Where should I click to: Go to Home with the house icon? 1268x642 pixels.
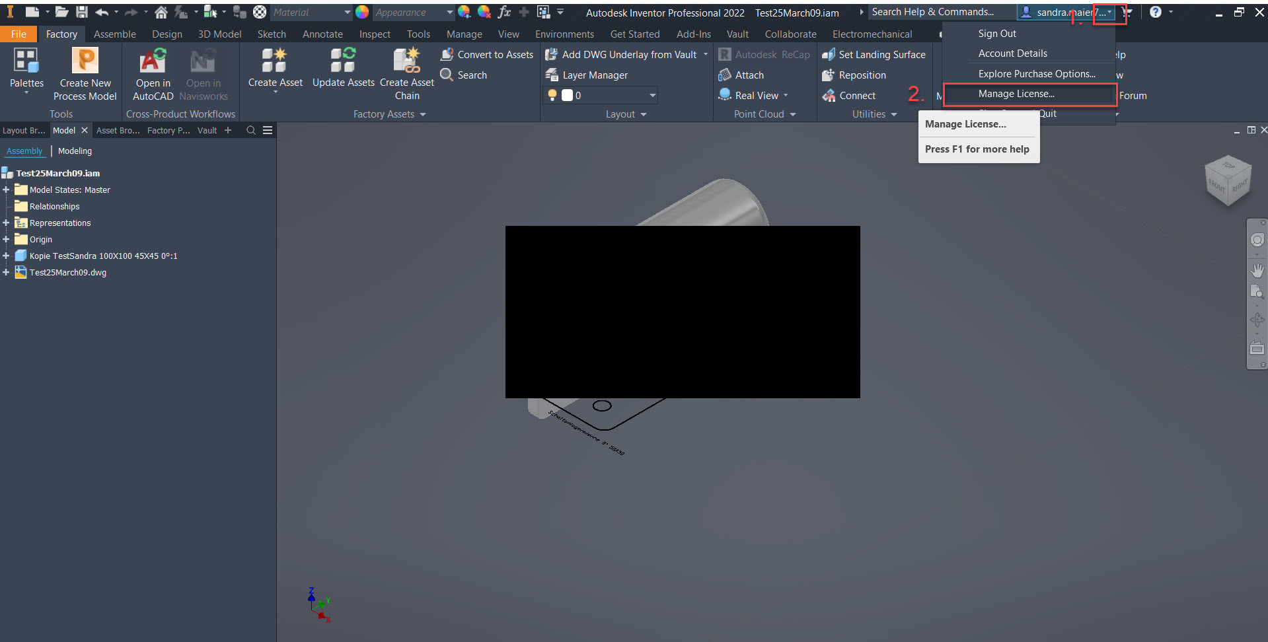161,12
